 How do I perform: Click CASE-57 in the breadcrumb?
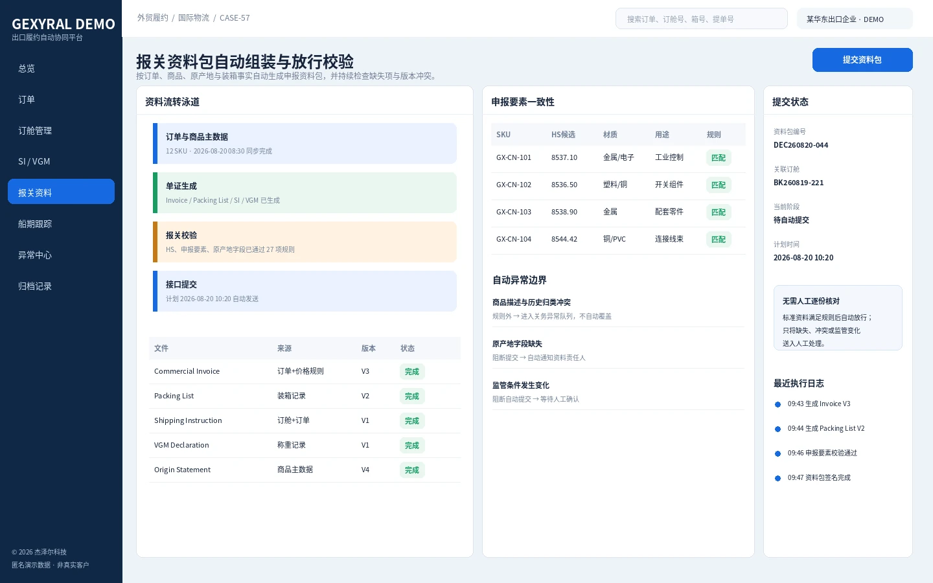coord(235,17)
